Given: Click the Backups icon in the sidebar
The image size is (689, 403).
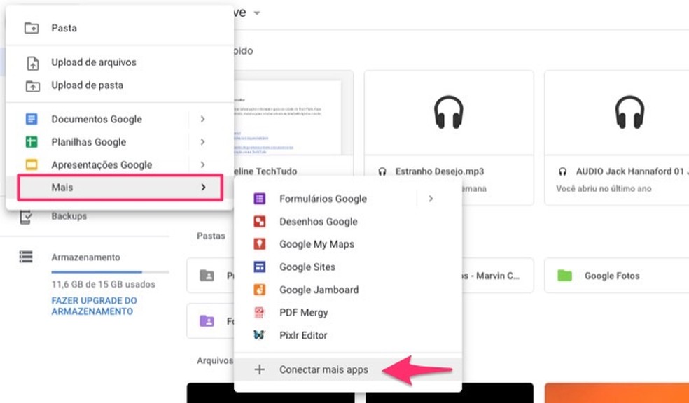Looking at the screenshot, I should pos(26,216).
